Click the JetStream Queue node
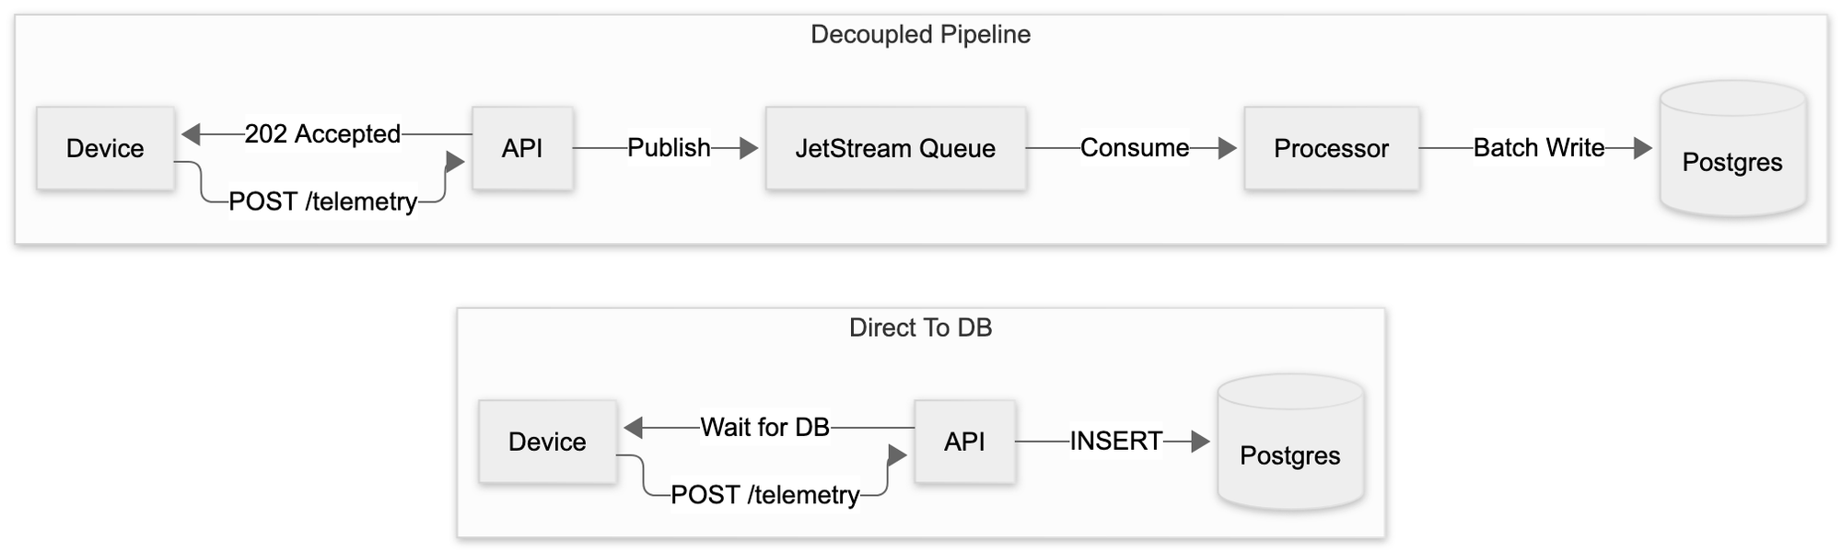 (895, 148)
